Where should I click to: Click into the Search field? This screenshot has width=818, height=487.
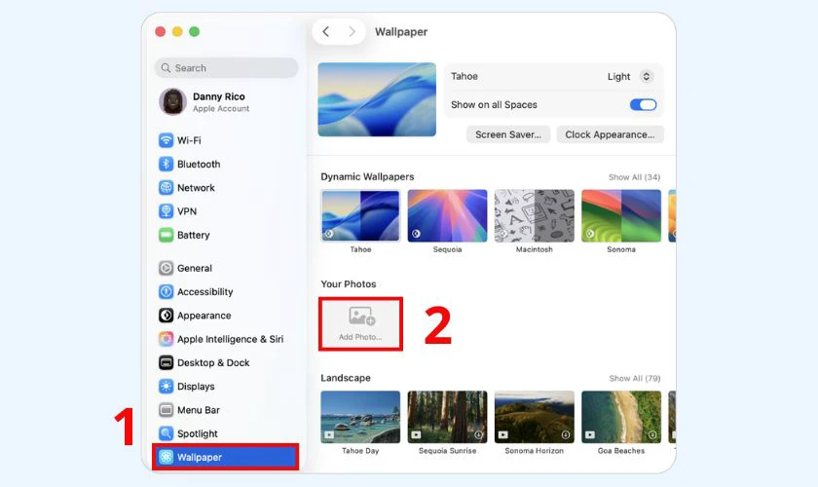click(226, 68)
